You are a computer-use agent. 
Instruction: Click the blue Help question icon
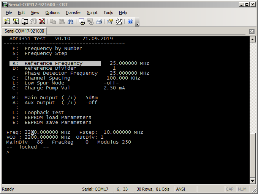point(130,22)
